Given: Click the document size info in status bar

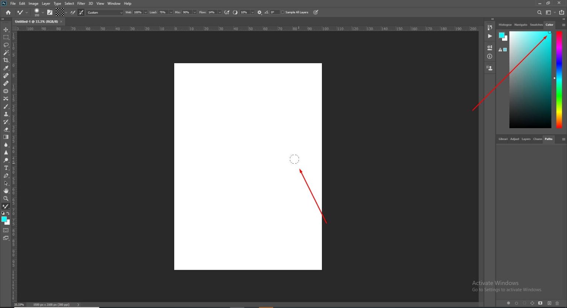Looking at the screenshot, I should (x=52, y=305).
